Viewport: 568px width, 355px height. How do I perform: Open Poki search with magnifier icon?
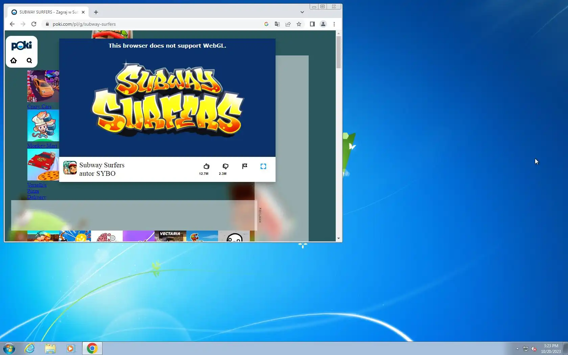click(29, 61)
